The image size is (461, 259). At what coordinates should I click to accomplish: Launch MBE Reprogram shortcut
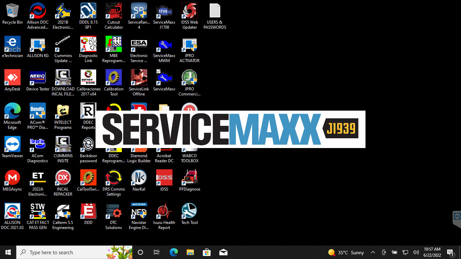click(x=114, y=49)
